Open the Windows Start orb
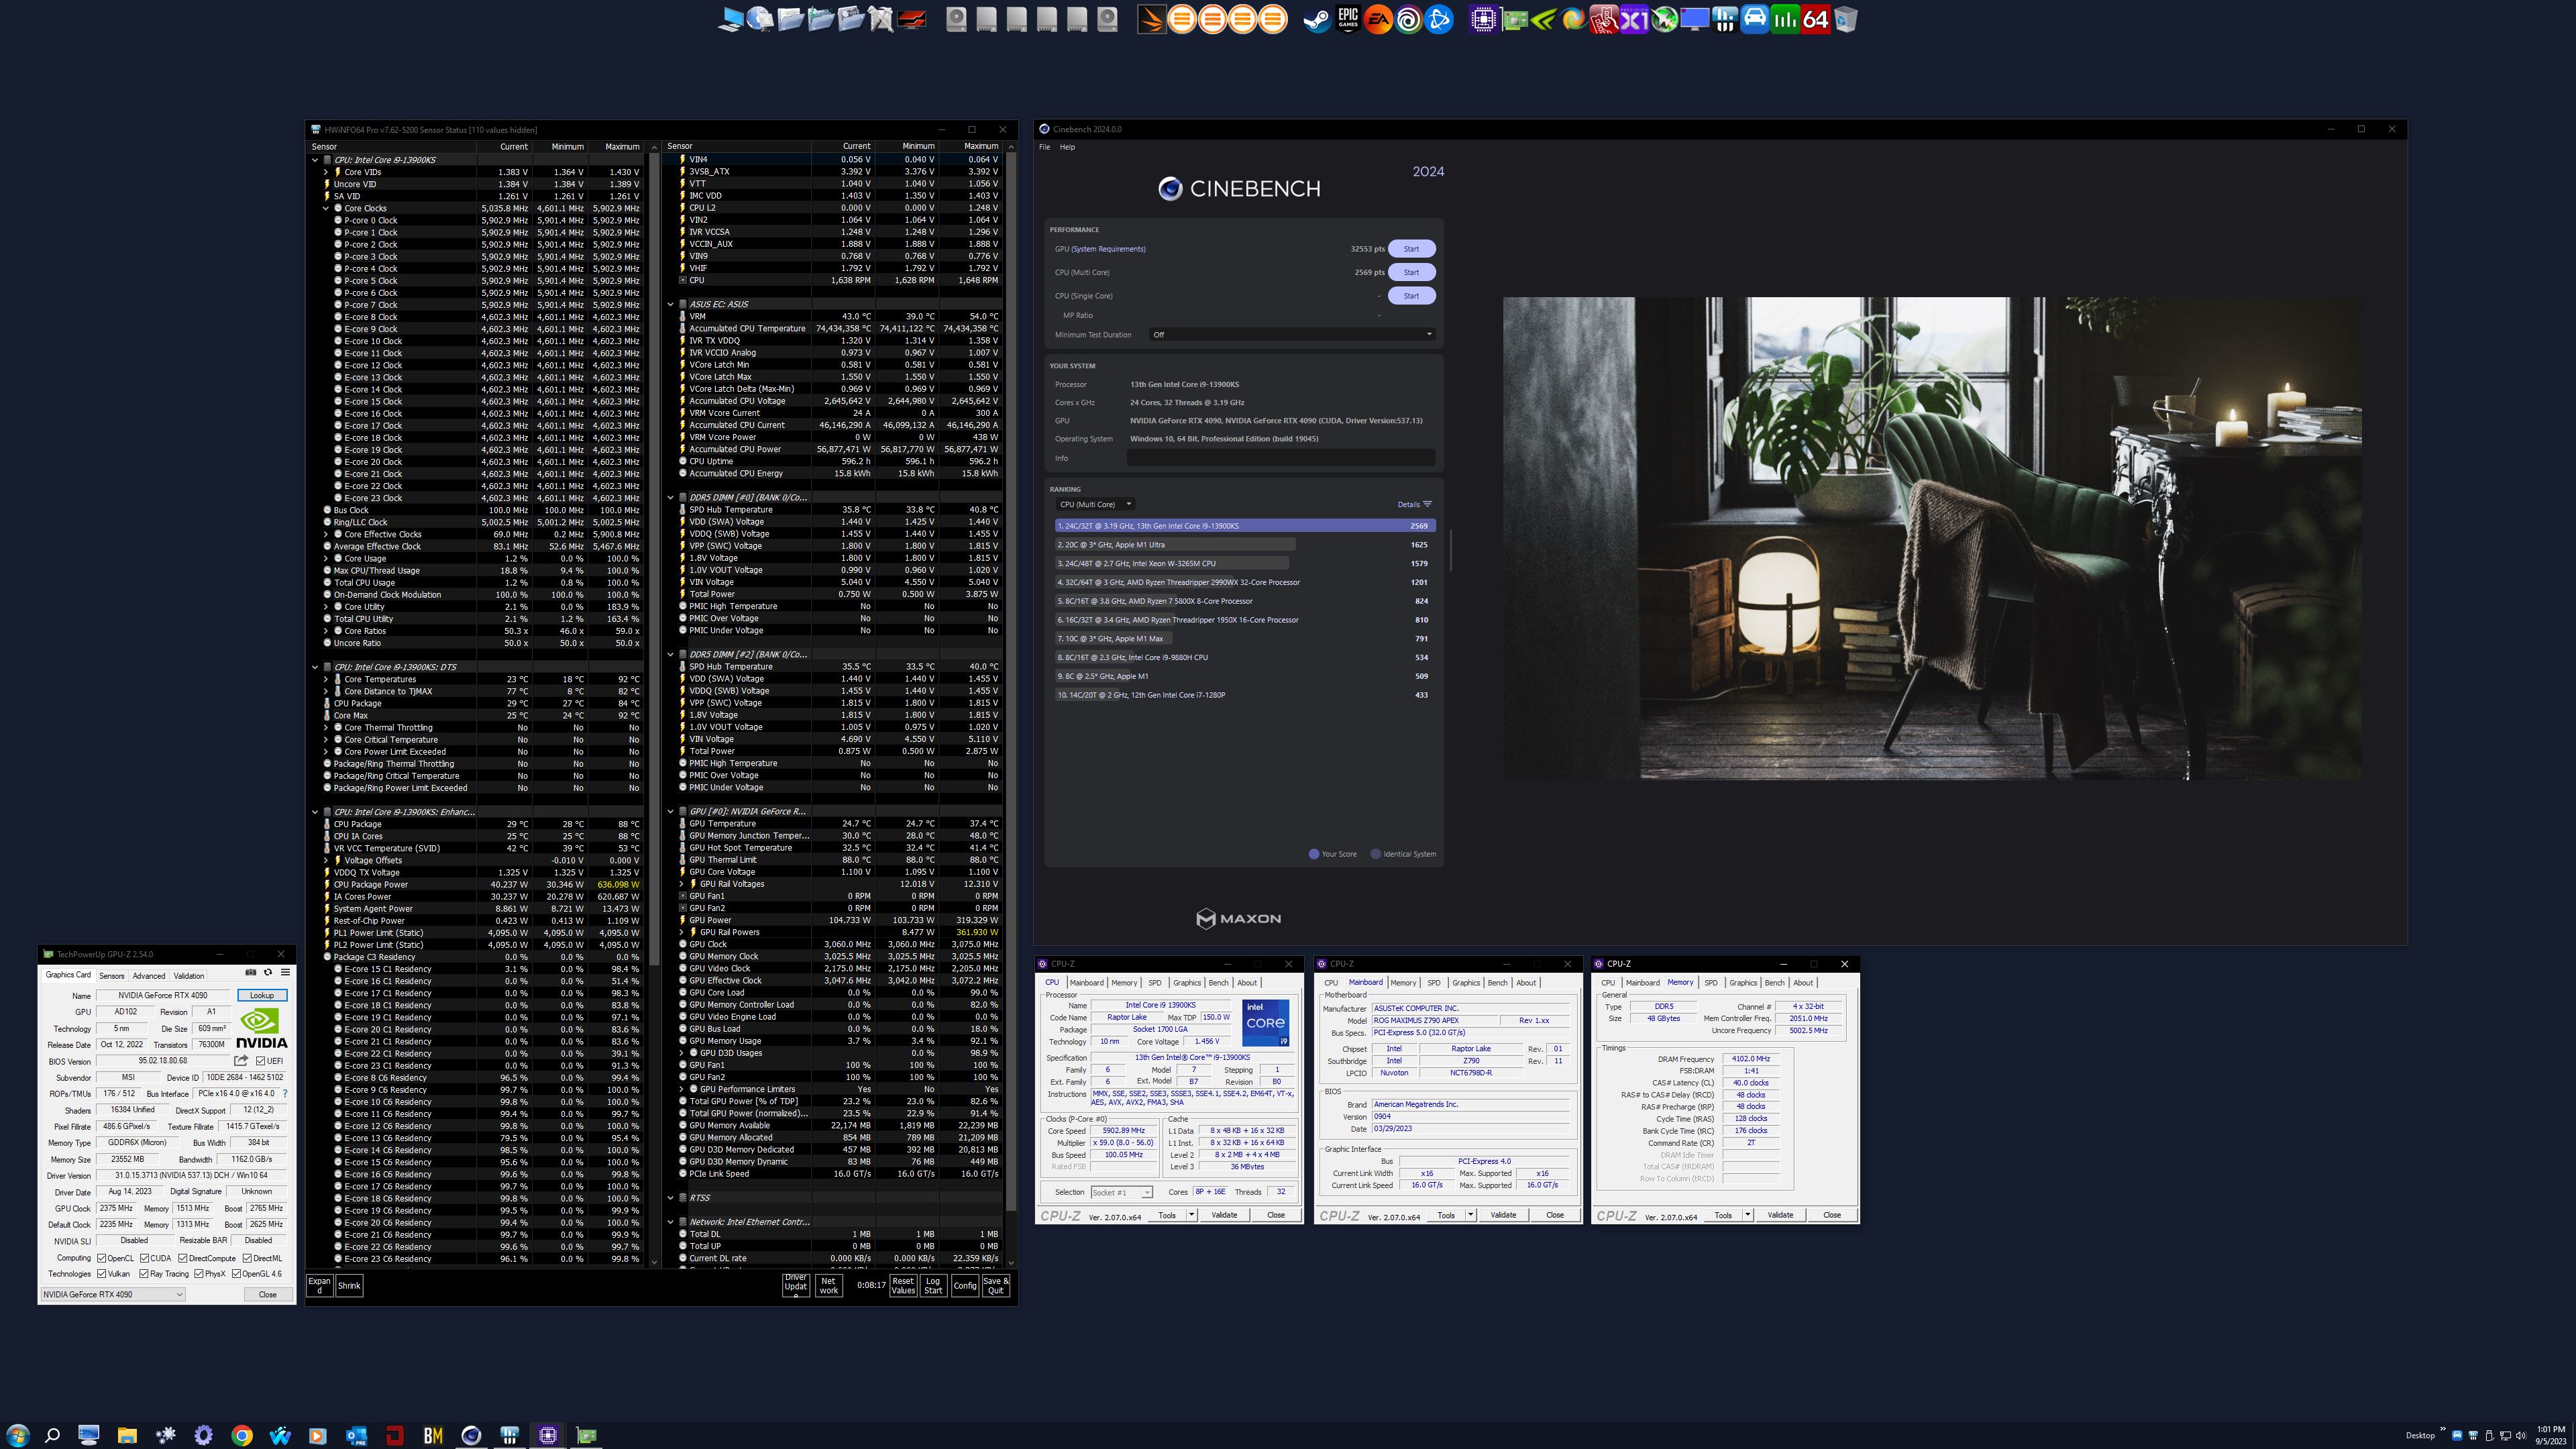The image size is (2576, 1449). tap(17, 1435)
